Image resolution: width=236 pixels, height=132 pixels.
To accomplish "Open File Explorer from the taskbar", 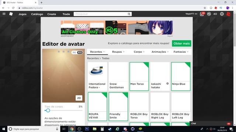I will point(94,129).
